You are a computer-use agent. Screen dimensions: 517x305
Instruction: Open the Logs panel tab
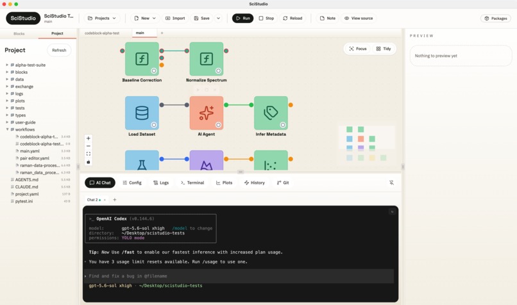(x=161, y=183)
